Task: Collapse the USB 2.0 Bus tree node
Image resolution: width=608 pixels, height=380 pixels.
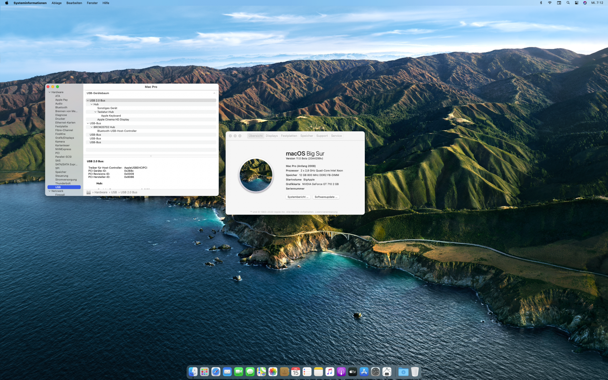Action: coord(88,100)
